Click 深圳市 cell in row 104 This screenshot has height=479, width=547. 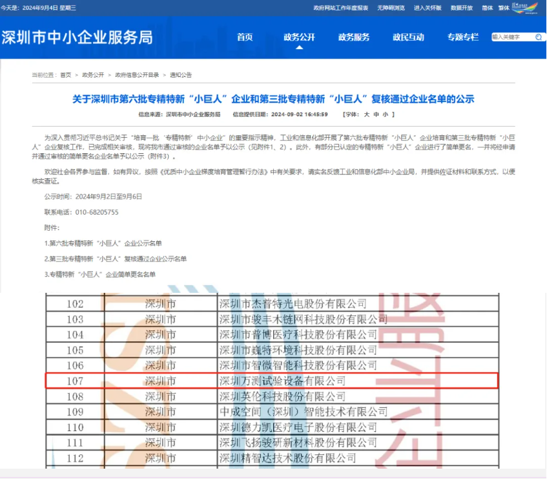(x=160, y=334)
